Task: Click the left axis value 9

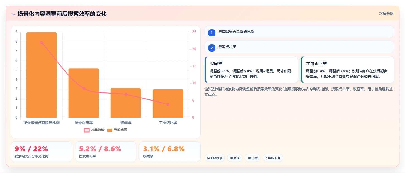Action: [16, 32]
